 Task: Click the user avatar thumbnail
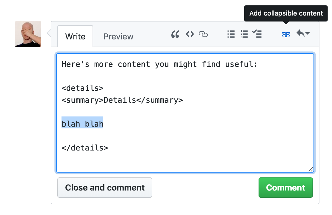(28, 34)
